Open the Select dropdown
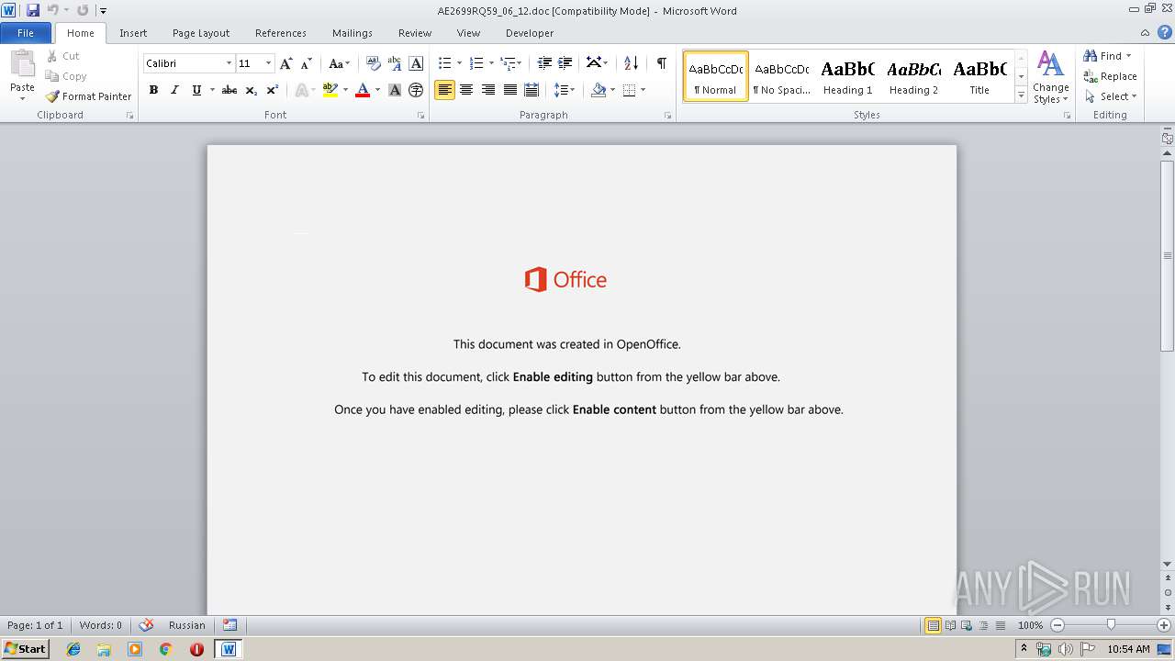 point(1110,96)
